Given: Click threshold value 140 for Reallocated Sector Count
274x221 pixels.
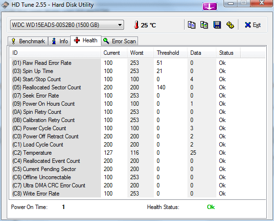Looking at the screenshot, I should point(161,87).
